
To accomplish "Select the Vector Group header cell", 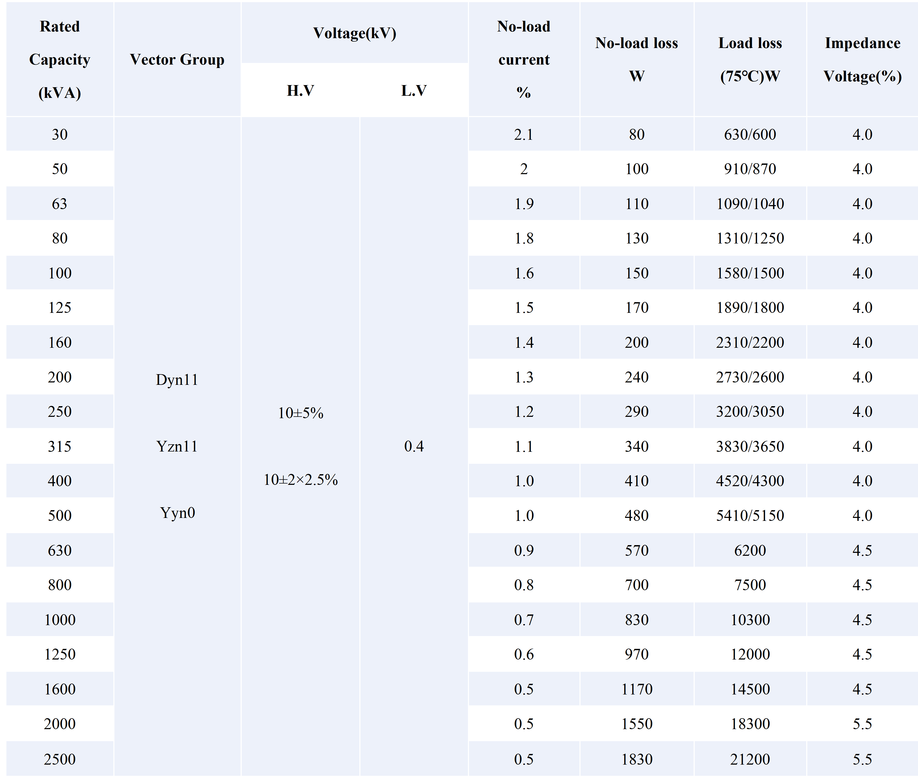I will (x=177, y=59).
